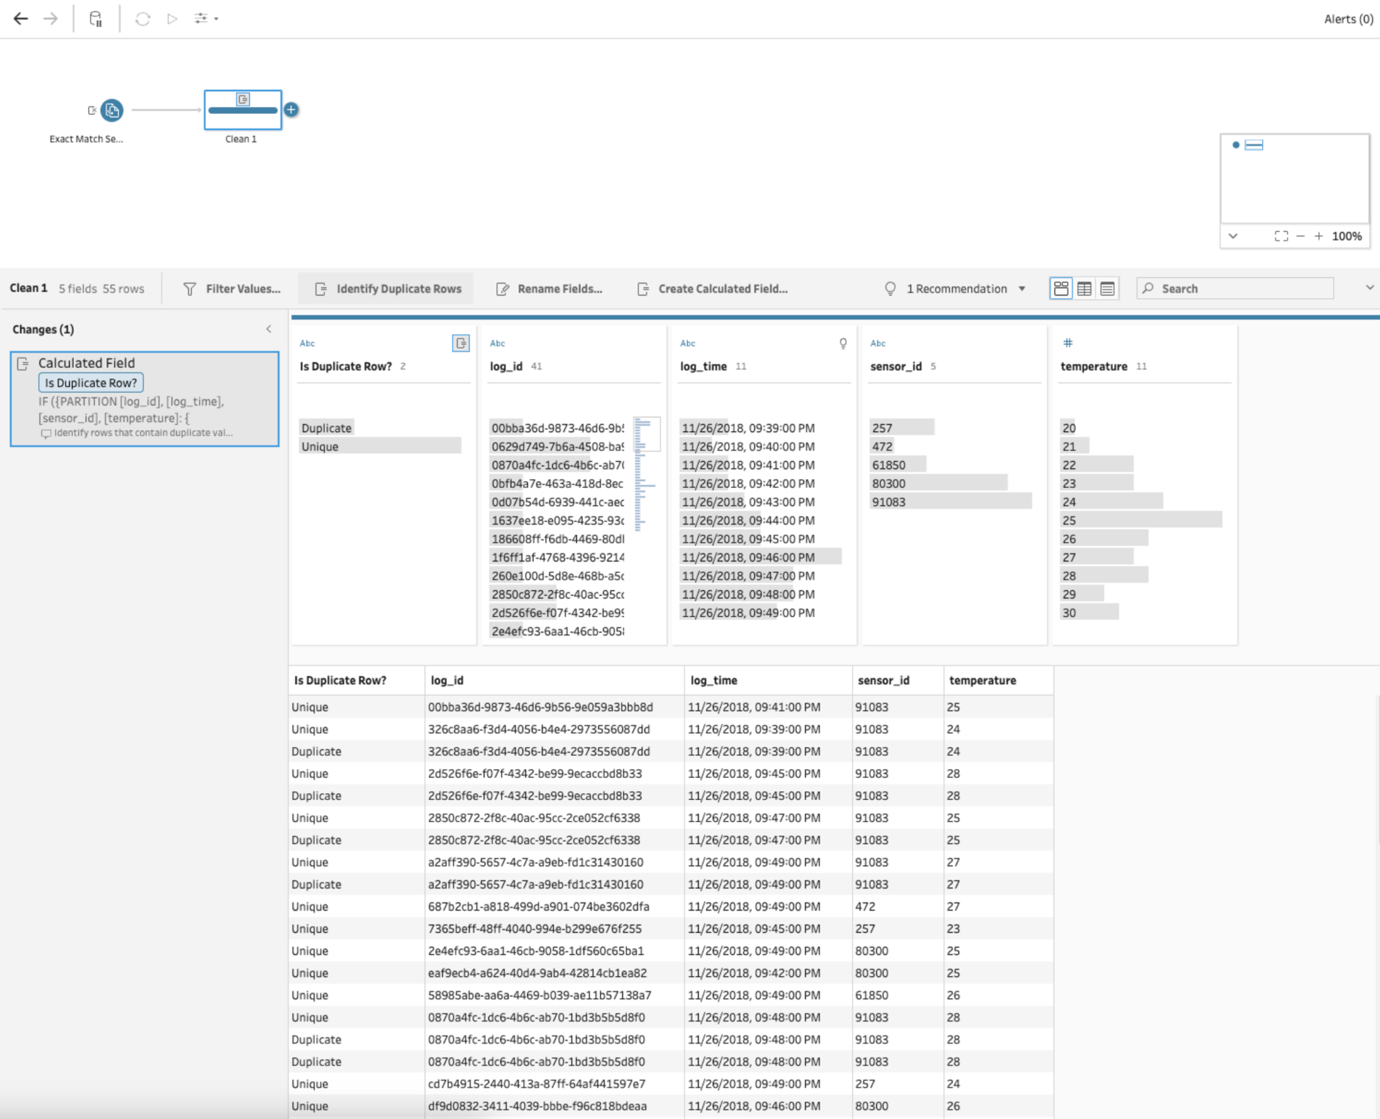The image size is (1380, 1119).
Task: Click the Refresh Data Sources icon
Action: 143,19
